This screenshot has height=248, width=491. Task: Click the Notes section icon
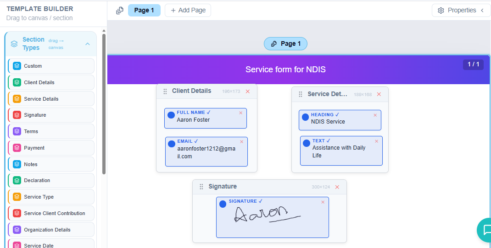point(17,164)
